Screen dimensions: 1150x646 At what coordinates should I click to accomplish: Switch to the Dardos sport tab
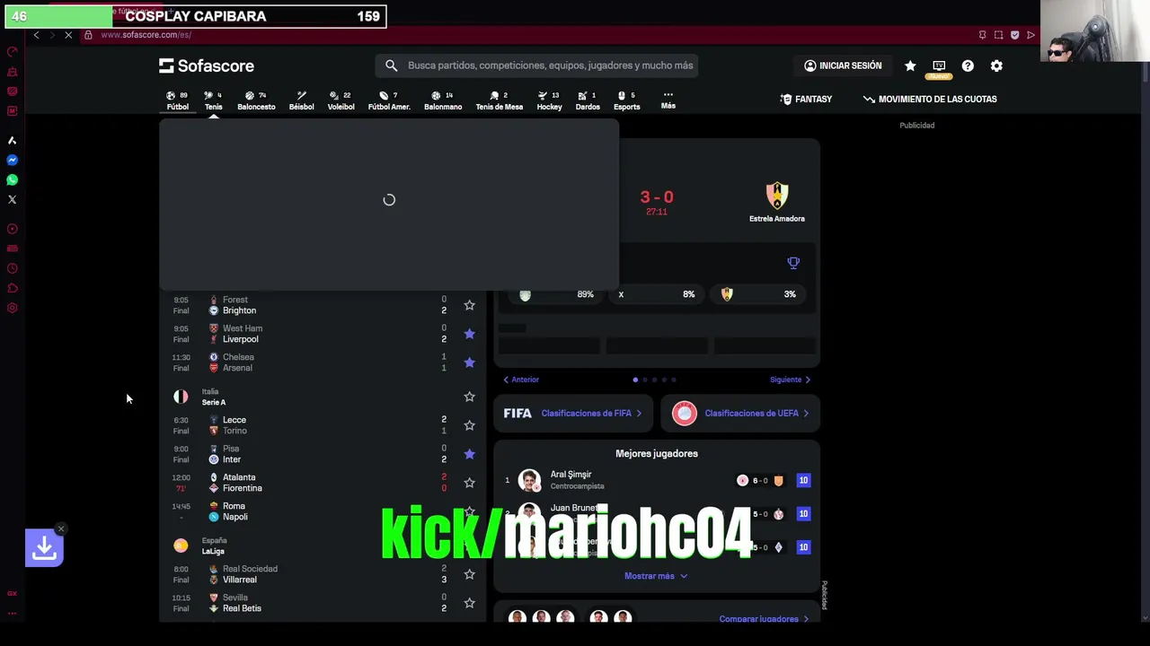point(588,100)
